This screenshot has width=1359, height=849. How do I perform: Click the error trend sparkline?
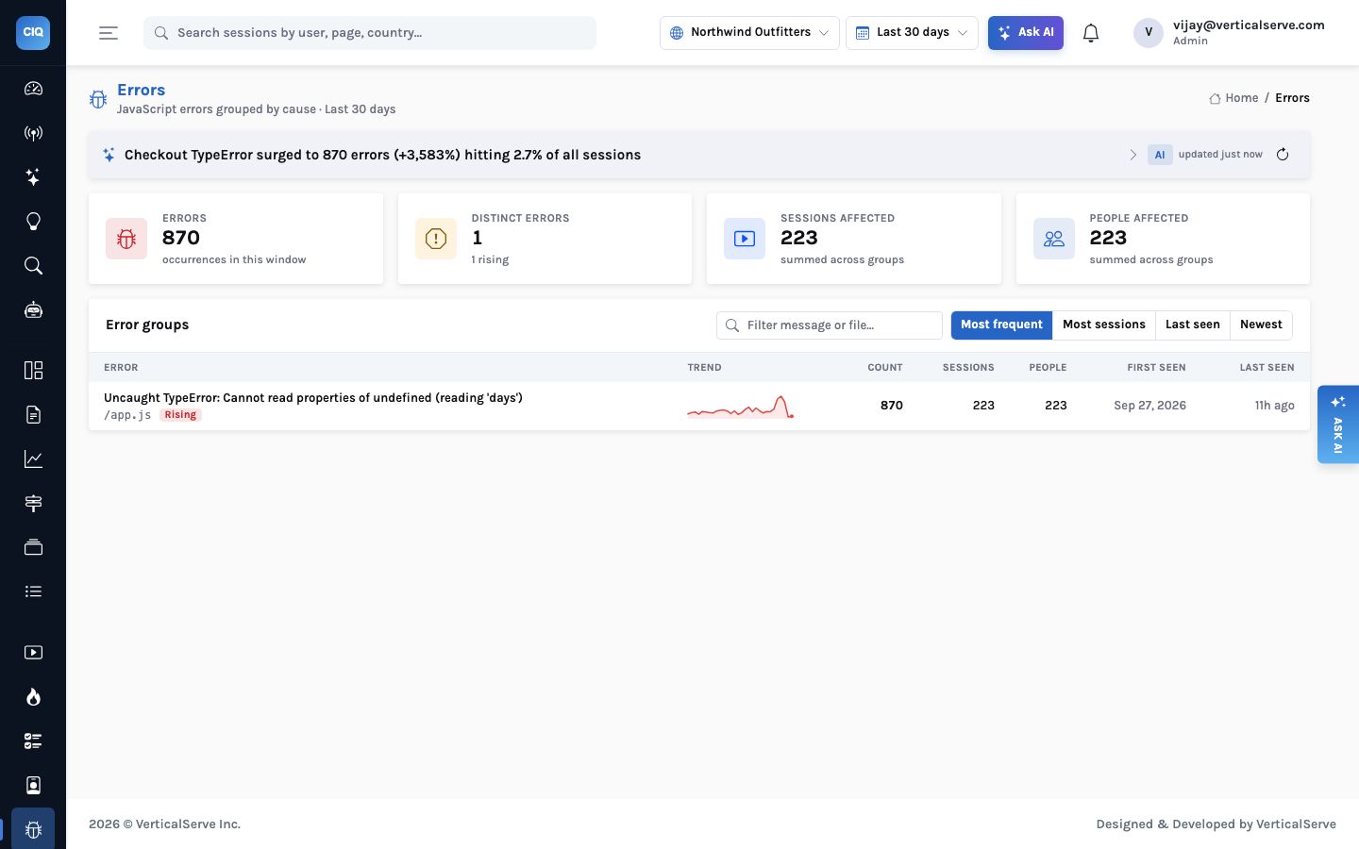pyautogui.click(x=741, y=407)
